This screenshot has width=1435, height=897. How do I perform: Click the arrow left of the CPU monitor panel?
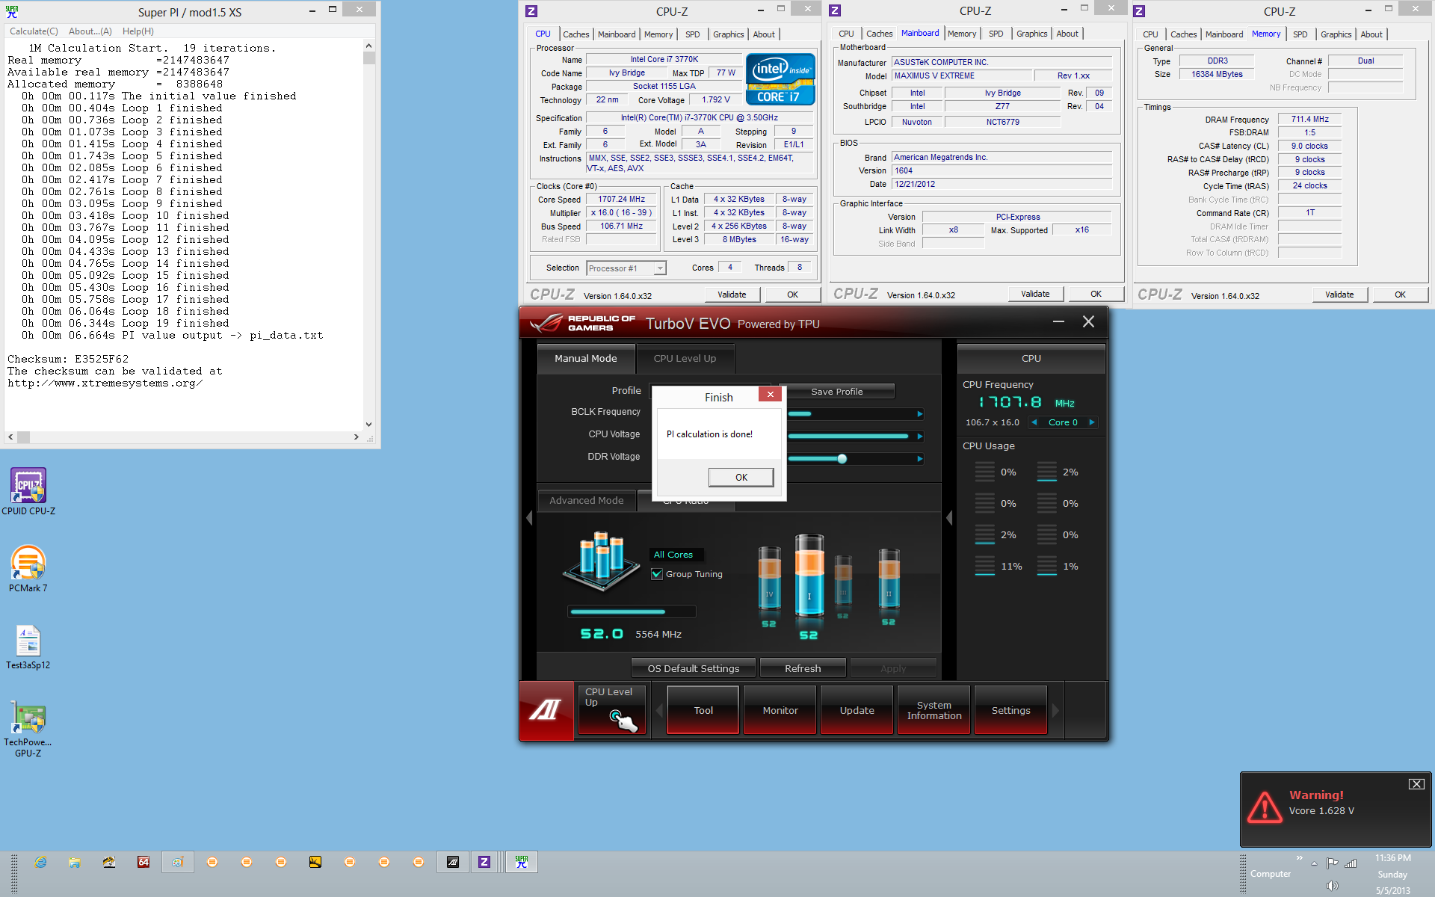(949, 518)
